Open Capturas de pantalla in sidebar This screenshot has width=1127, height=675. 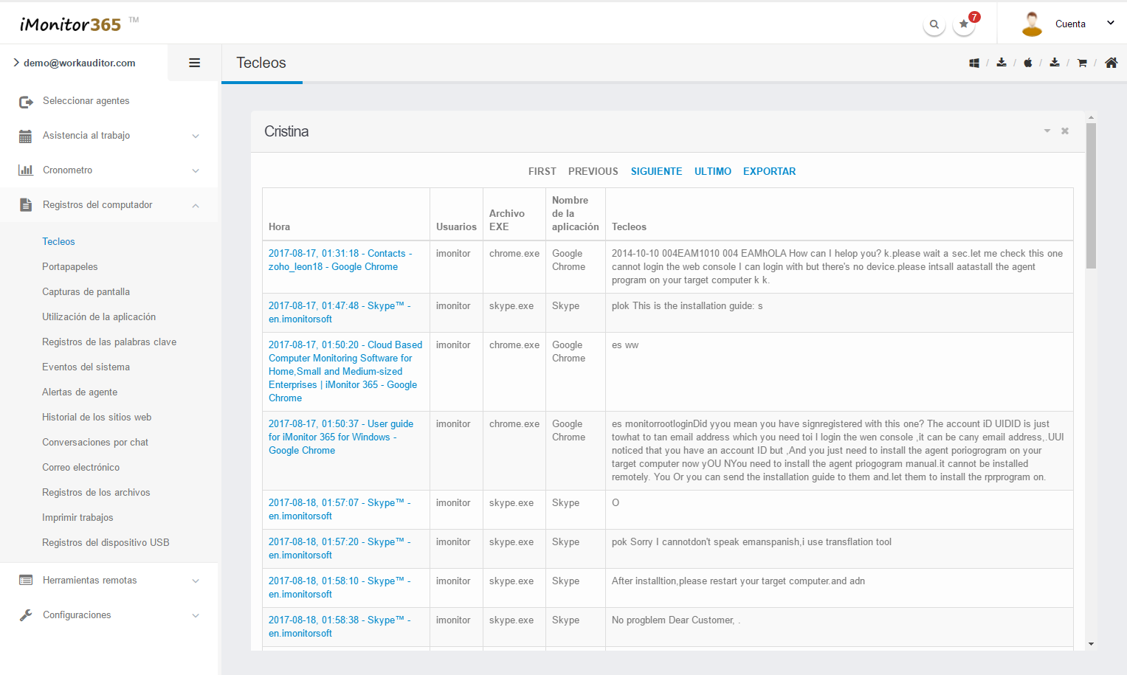86,292
